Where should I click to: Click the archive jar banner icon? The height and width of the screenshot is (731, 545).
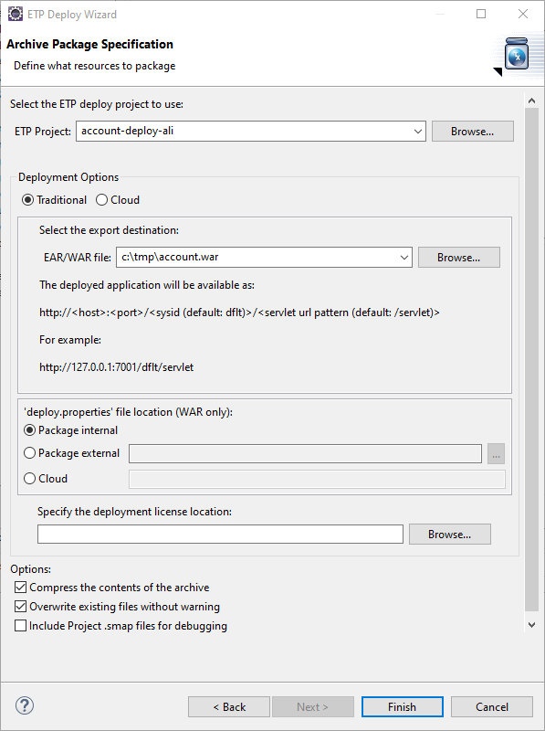coord(517,54)
